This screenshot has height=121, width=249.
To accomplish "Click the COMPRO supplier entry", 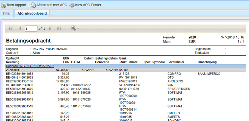I will pyautogui.click(x=174, y=74).
